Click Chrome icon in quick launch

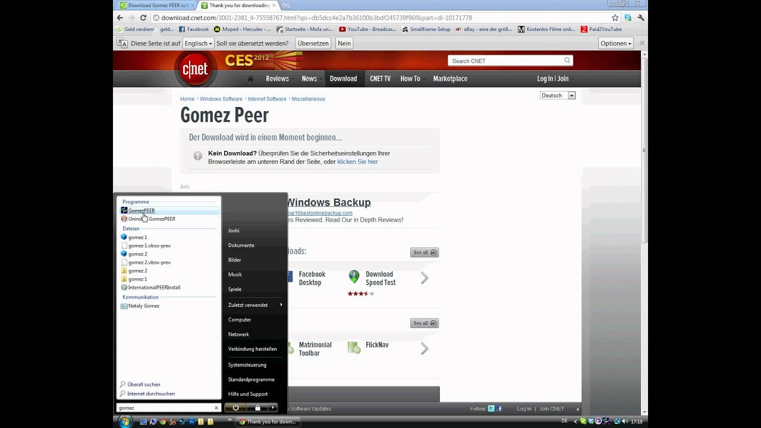coord(163,421)
